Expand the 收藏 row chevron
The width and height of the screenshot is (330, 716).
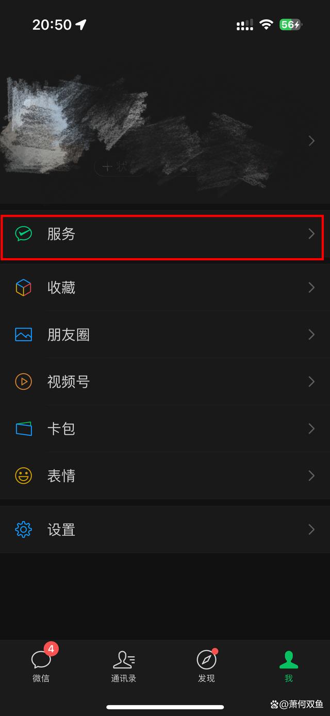[311, 288]
